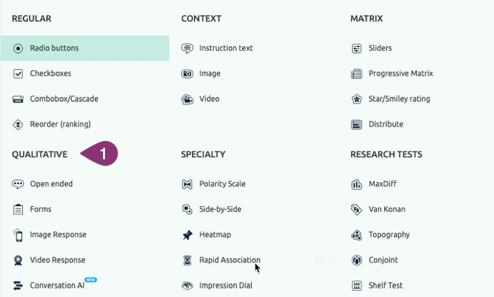Add an Instruction text element
The height and width of the screenshot is (297, 494).
225,48
